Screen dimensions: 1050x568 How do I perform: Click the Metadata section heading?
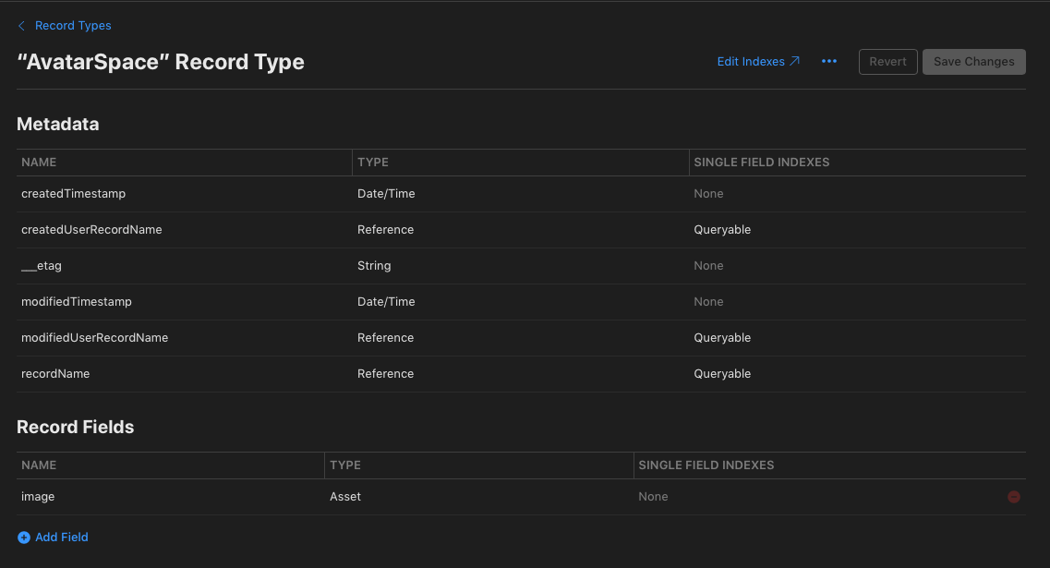(57, 125)
